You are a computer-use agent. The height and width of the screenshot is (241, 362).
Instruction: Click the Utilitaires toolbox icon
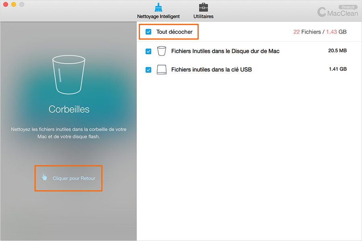(x=204, y=7)
